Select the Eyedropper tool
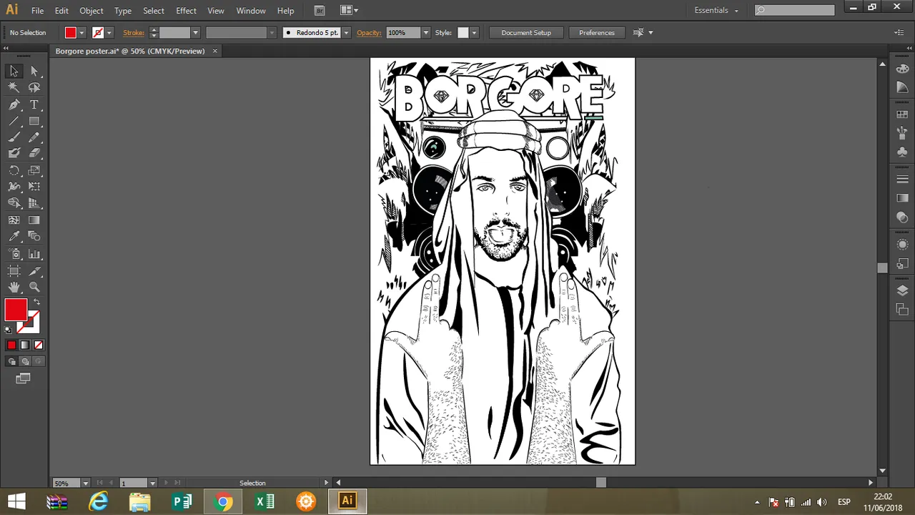 [x=14, y=236]
